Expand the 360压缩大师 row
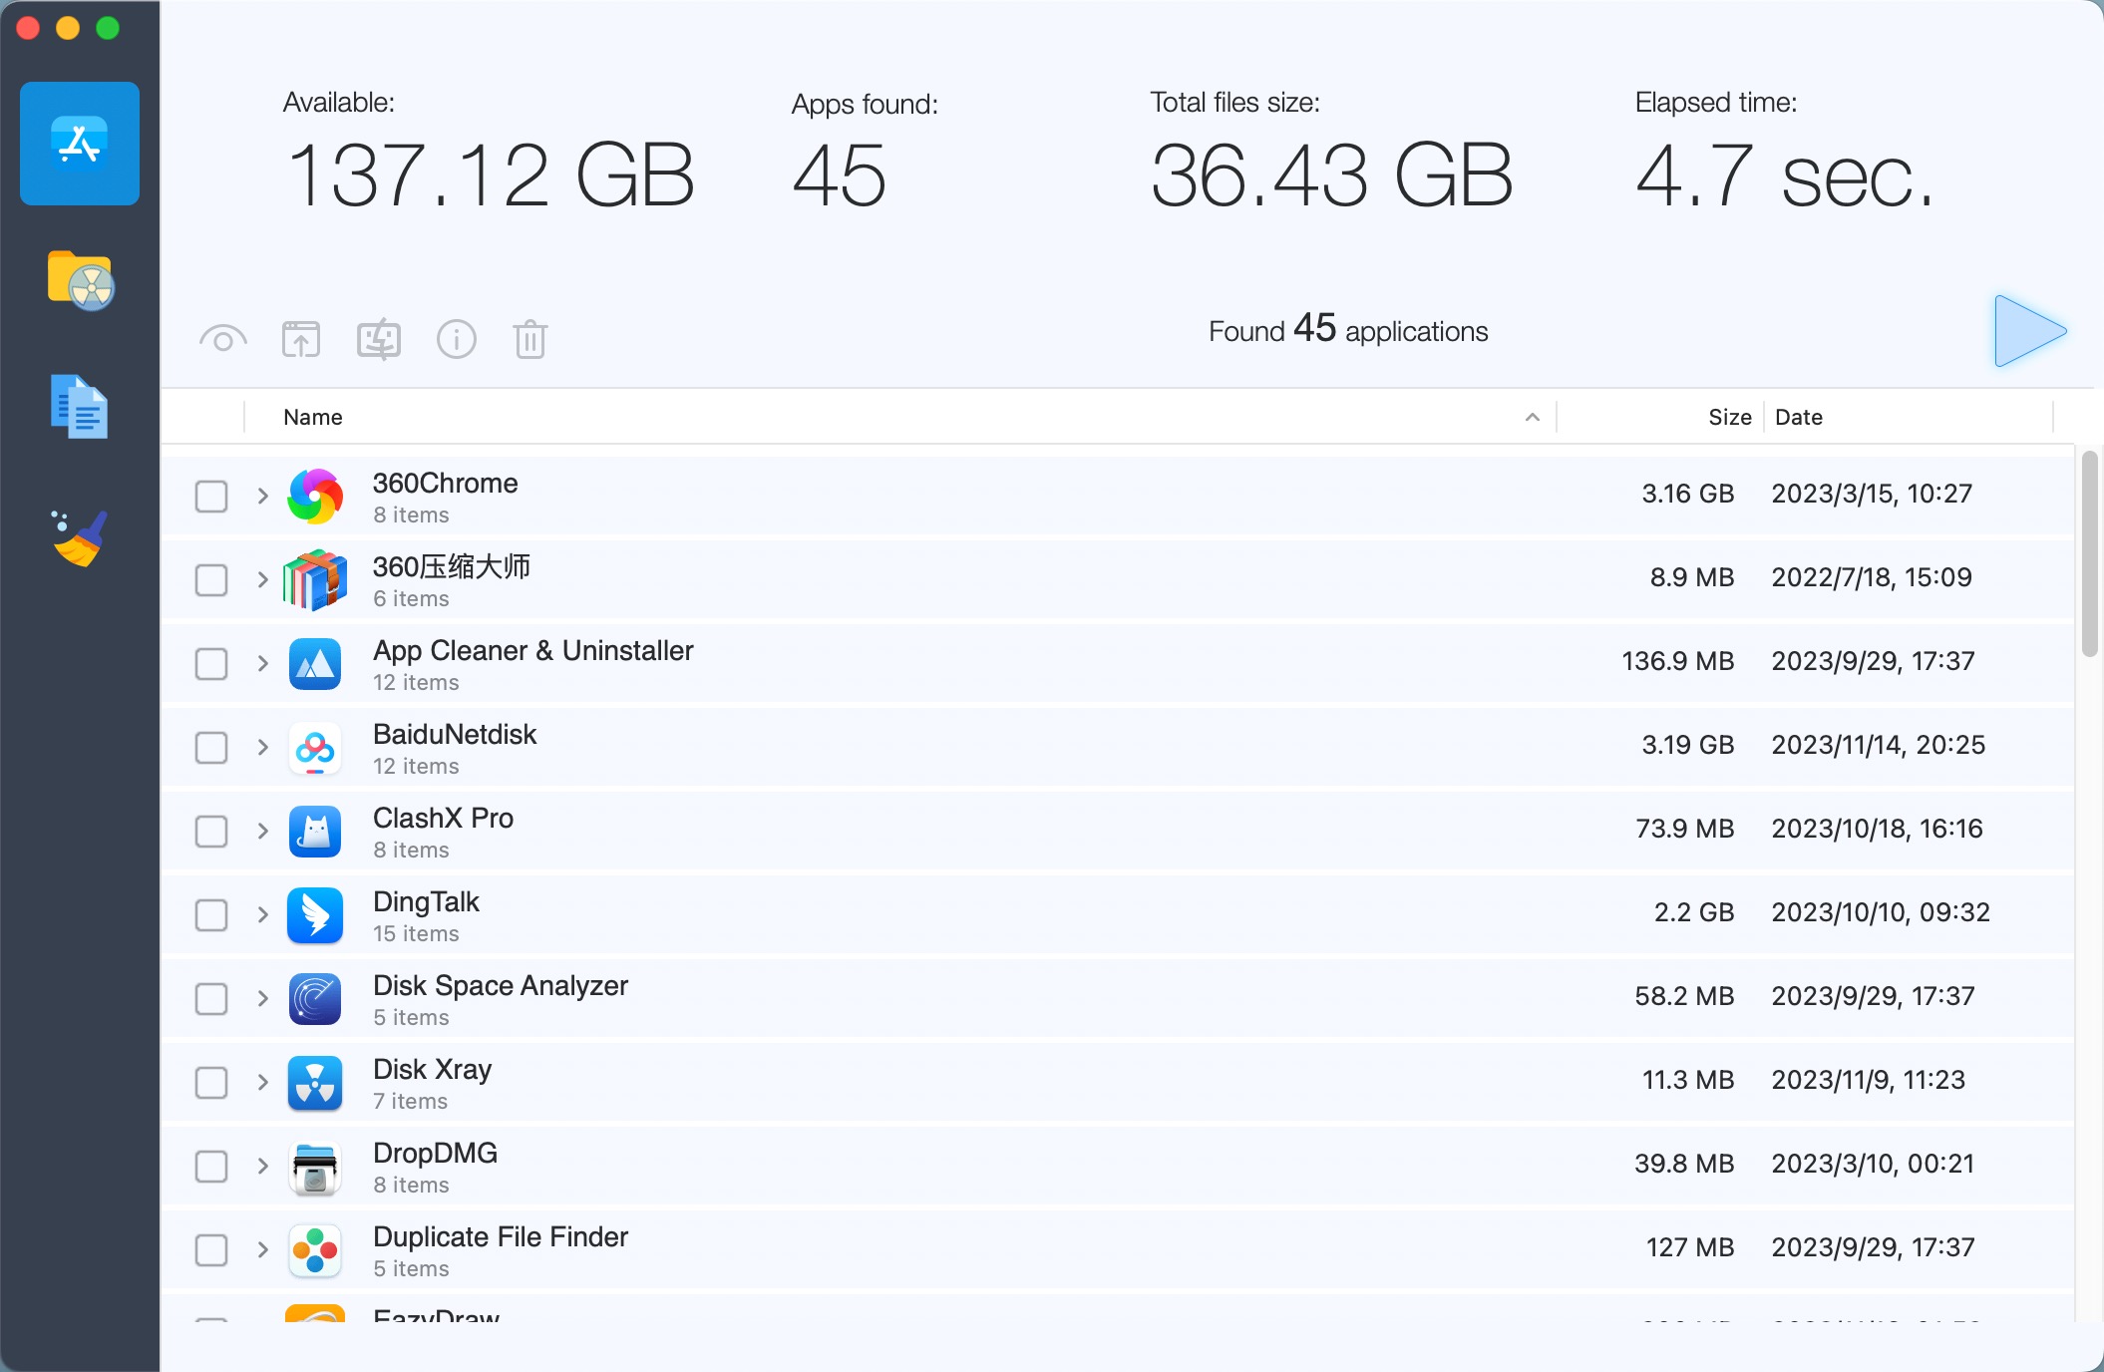Viewport: 2104px width, 1372px height. (262, 579)
